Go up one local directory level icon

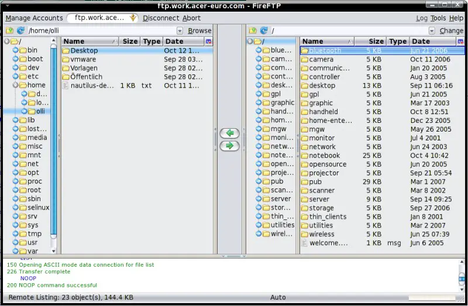(9, 30)
